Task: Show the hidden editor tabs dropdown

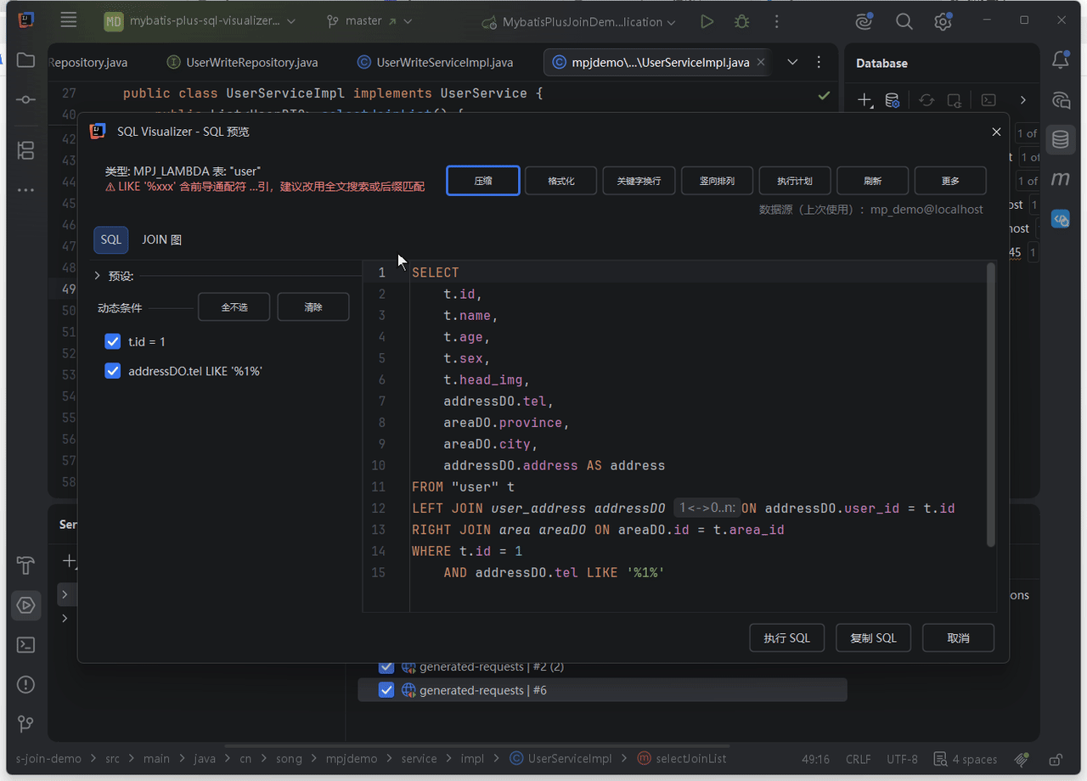Action: coord(792,62)
